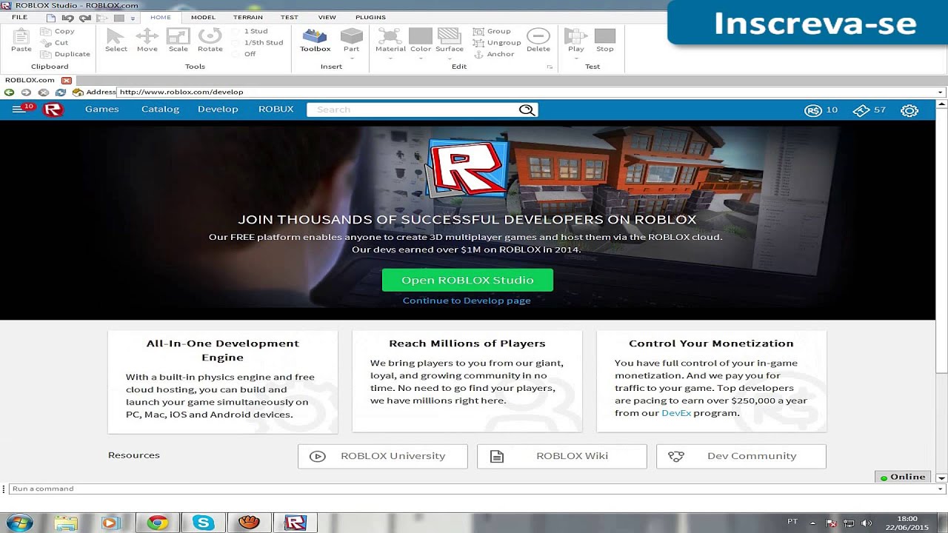Click the Cut command in Clipboard
The width and height of the screenshot is (948, 533).
[x=55, y=42]
